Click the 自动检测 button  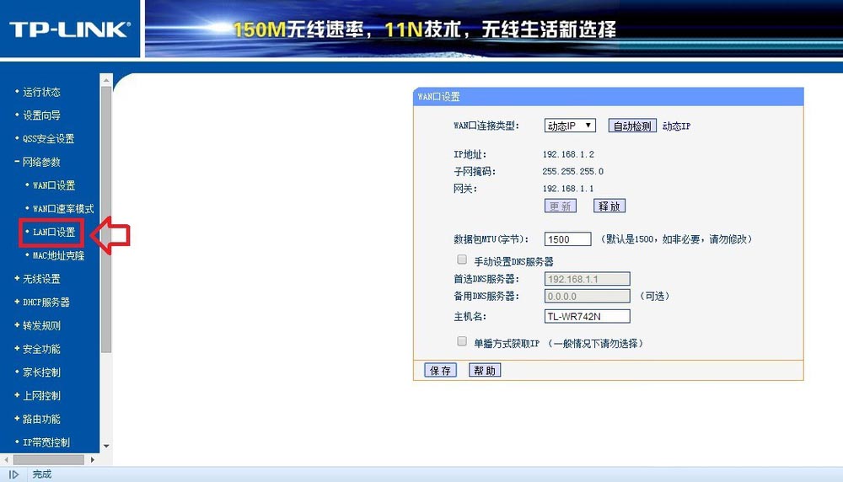[632, 126]
